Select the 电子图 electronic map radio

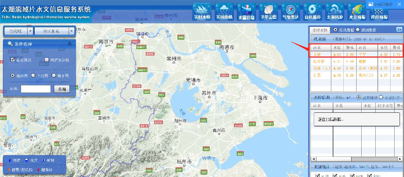click(54, 76)
